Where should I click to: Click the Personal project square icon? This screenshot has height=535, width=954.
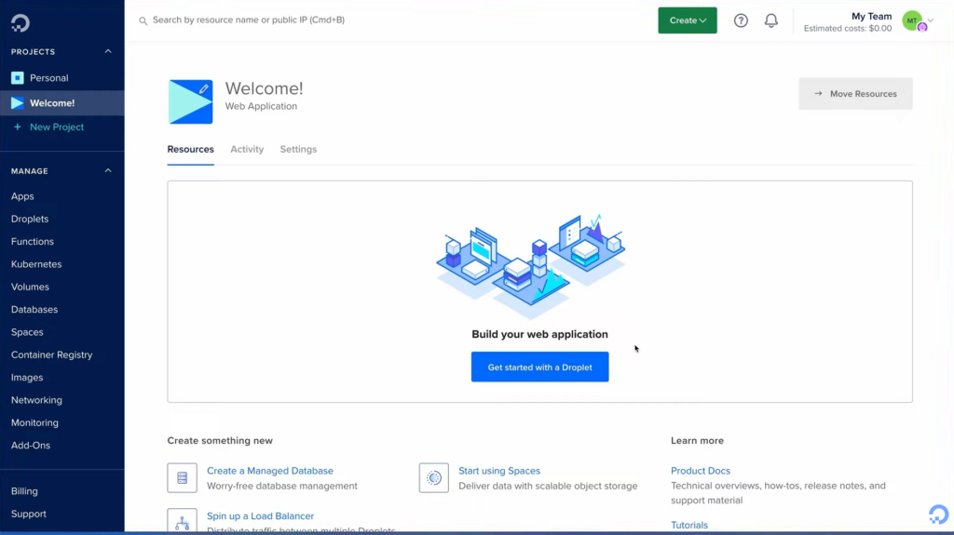pyautogui.click(x=18, y=78)
